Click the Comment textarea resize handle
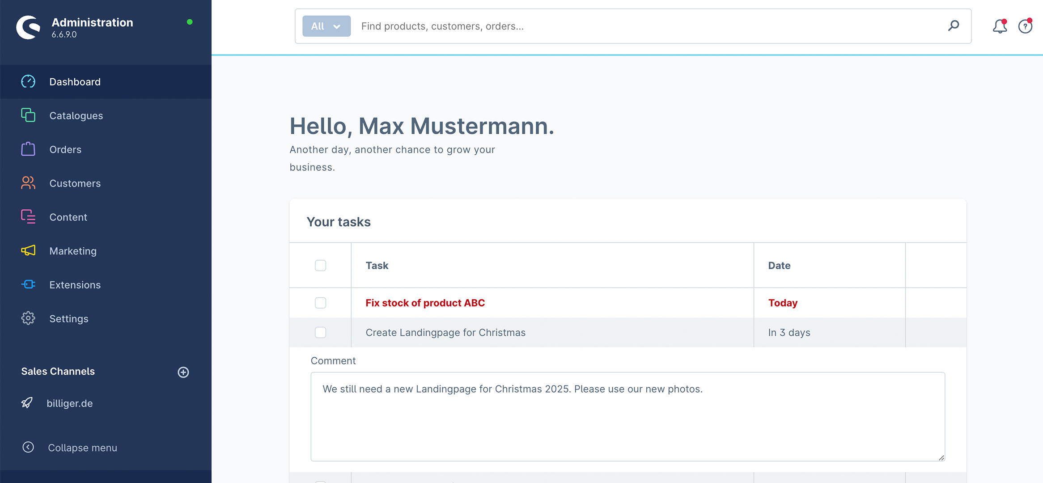The image size is (1043, 483). (x=941, y=458)
